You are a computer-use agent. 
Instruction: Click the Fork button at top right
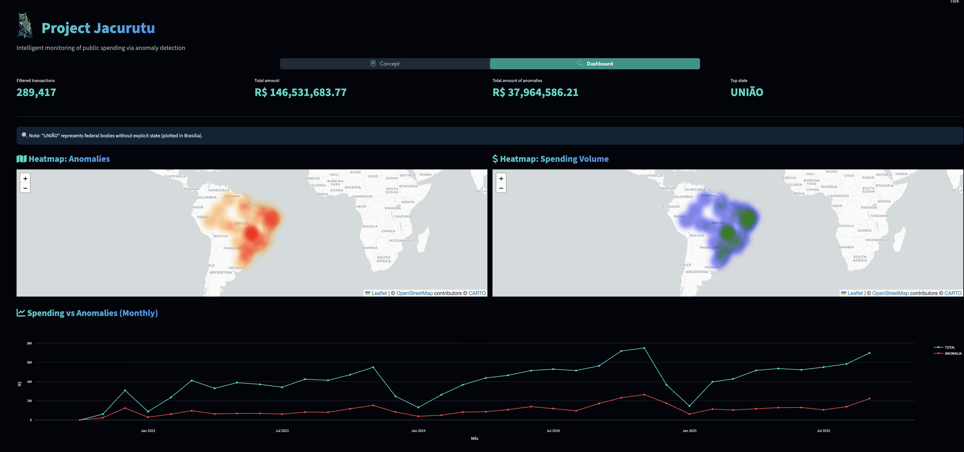coord(954,2)
